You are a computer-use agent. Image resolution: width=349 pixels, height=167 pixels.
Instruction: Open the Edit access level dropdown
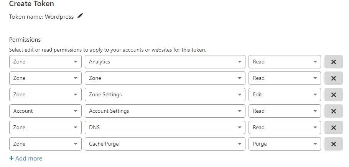point(285,95)
